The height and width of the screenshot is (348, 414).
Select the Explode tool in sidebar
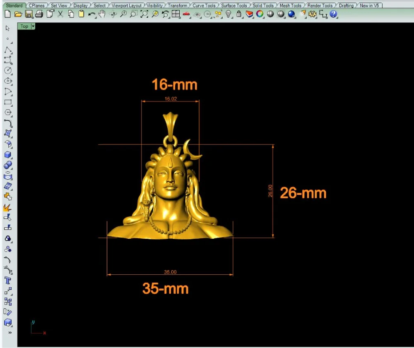(x=7, y=208)
